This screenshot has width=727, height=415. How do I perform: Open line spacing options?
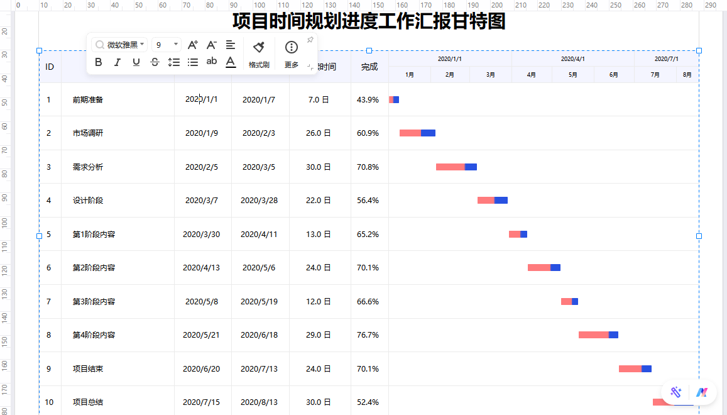click(x=174, y=62)
